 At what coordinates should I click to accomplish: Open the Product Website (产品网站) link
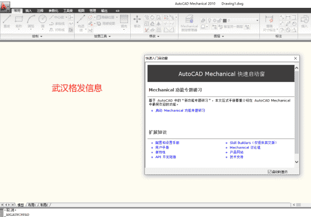[x=236, y=152]
